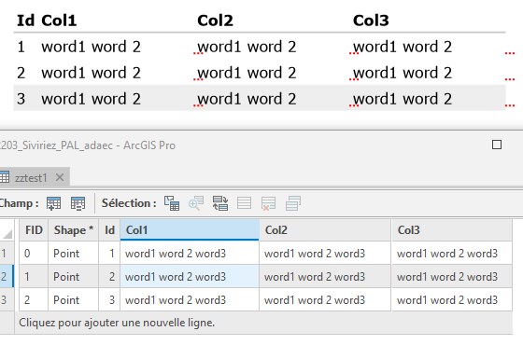Select row 1 via its row header

(7, 254)
